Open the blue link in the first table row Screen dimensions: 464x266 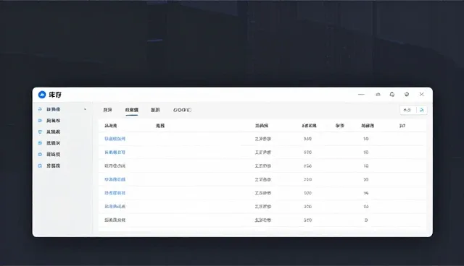pyautogui.click(x=115, y=139)
